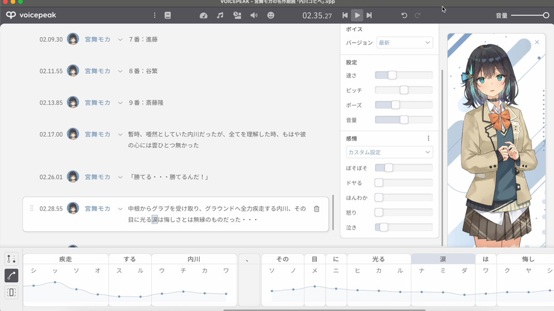Expand narrator dropdown on line 9番：斎藤隆
The image size is (554, 311).
(x=120, y=103)
